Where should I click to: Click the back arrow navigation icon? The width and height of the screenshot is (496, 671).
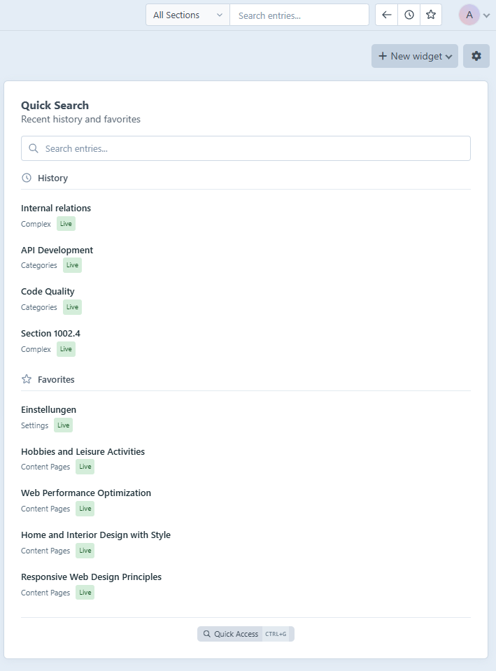click(386, 15)
